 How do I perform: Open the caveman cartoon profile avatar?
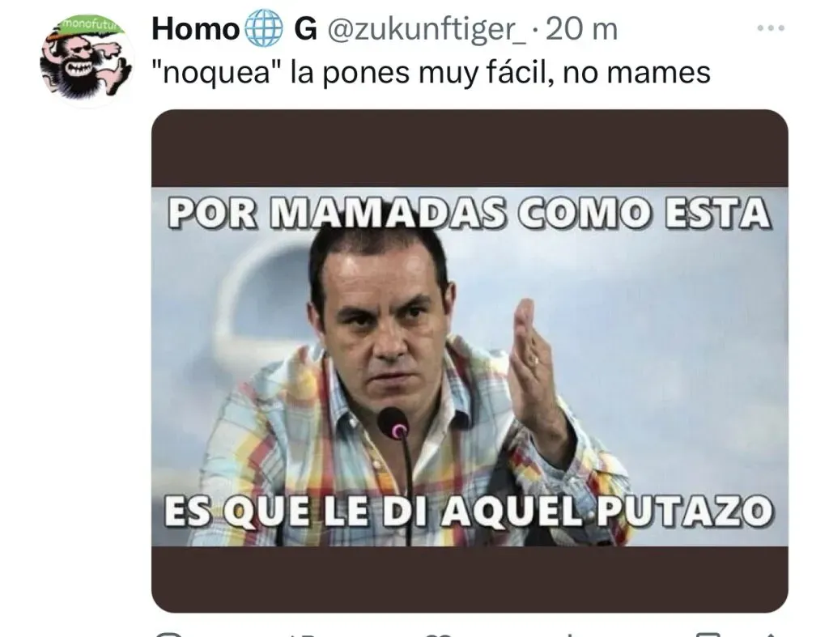coord(86,61)
